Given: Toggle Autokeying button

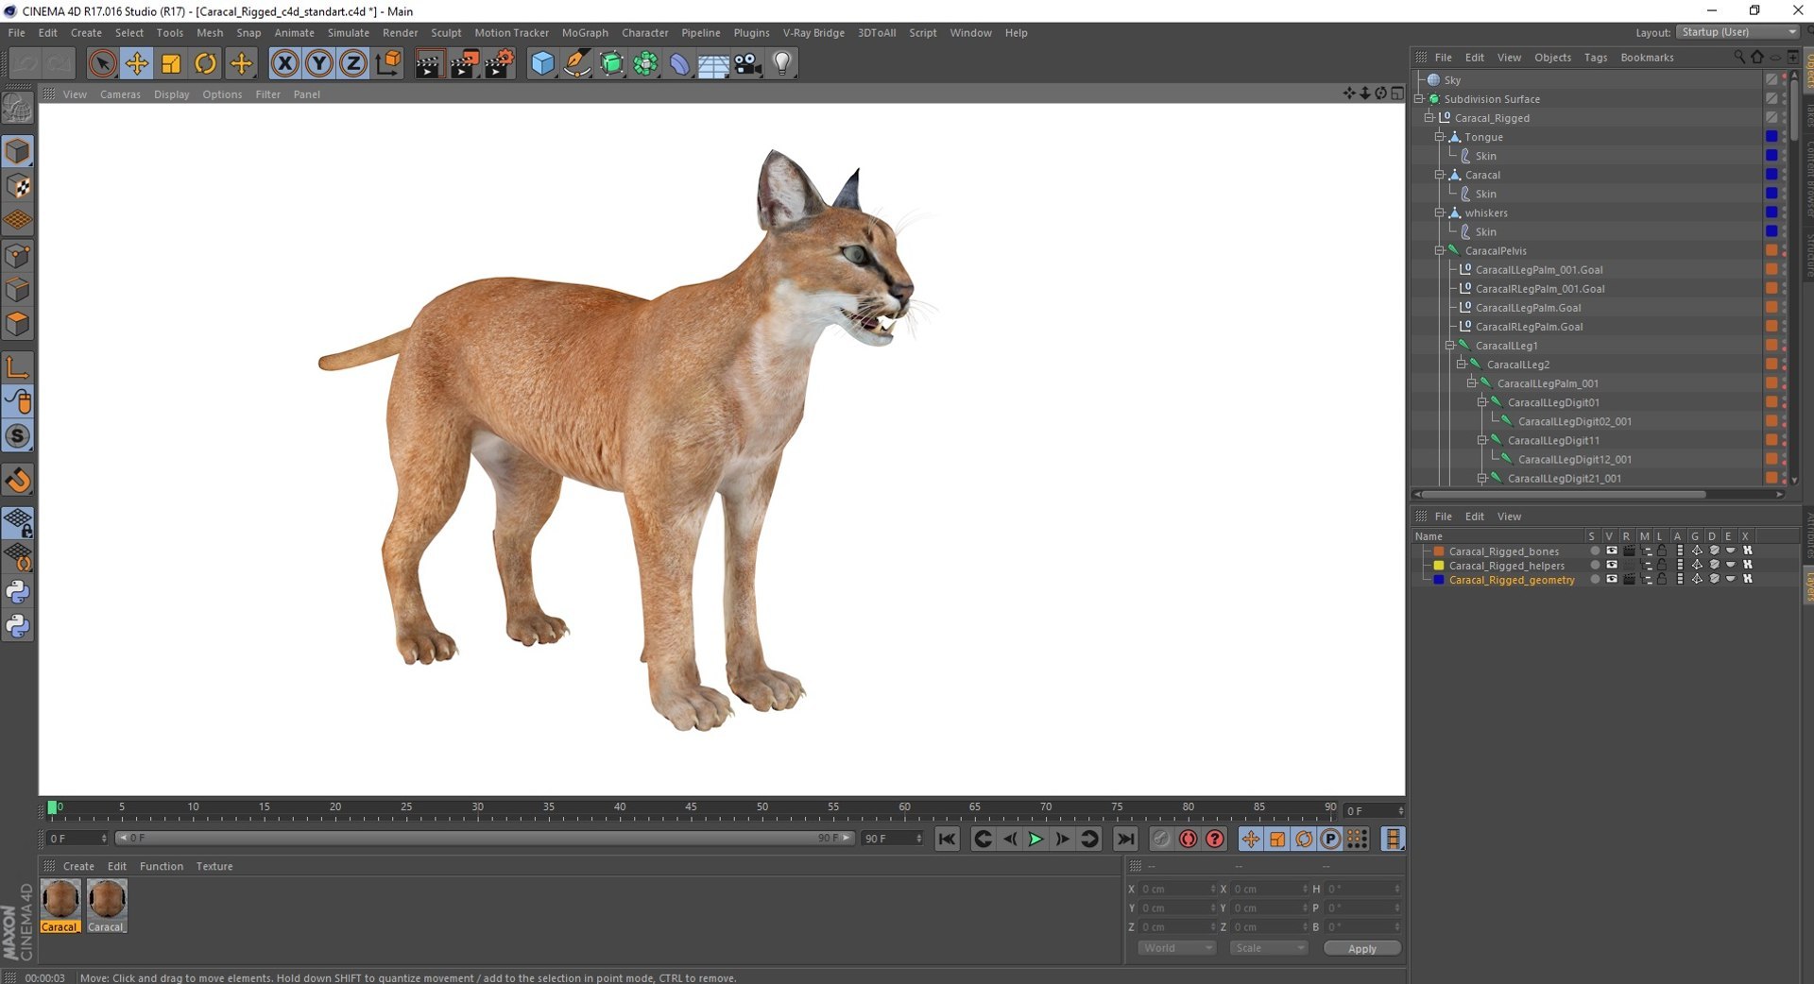Looking at the screenshot, I should tap(1188, 839).
